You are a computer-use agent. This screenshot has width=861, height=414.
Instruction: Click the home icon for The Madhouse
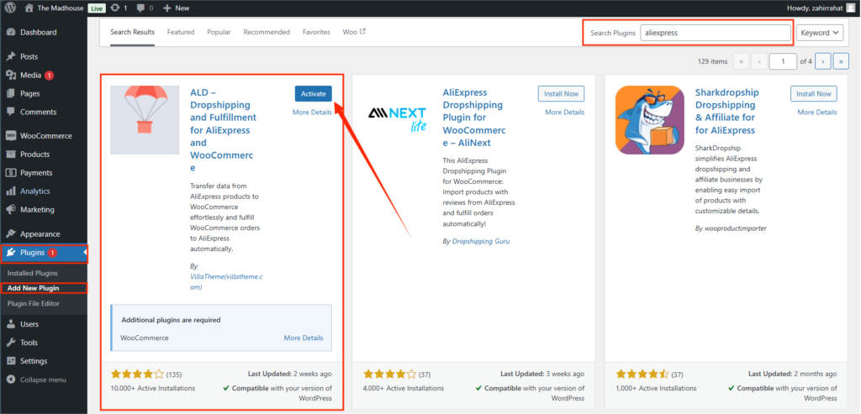29,8
